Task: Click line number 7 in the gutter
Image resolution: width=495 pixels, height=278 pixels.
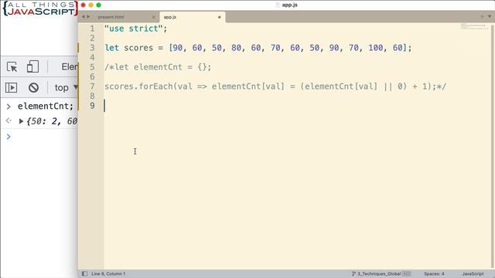Action: point(92,86)
